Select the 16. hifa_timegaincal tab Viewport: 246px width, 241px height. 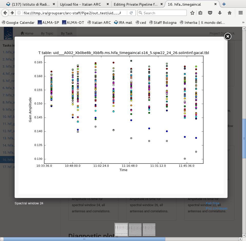tap(184, 4)
